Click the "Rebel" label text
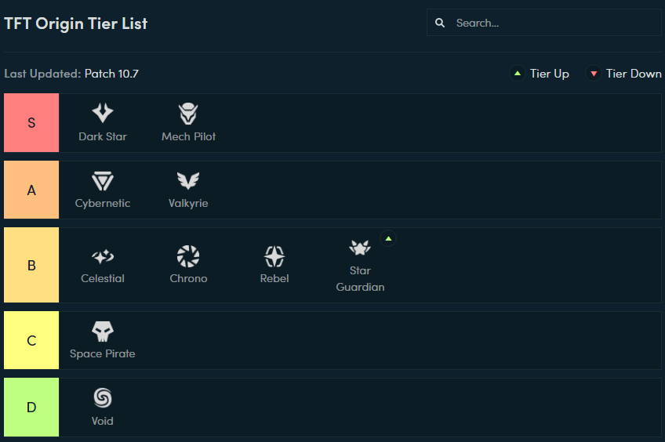This screenshot has height=442, width=665. [274, 278]
